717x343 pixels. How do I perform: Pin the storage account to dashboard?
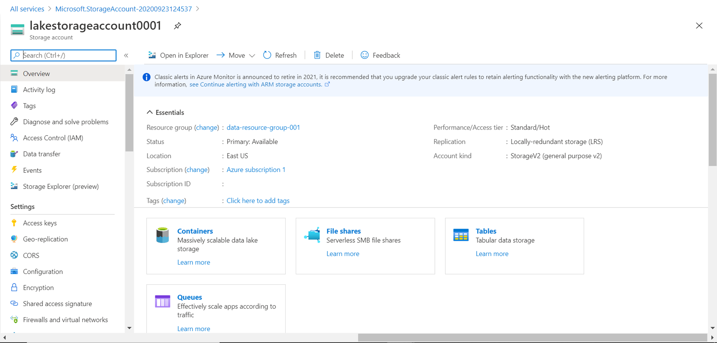(177, 26)
